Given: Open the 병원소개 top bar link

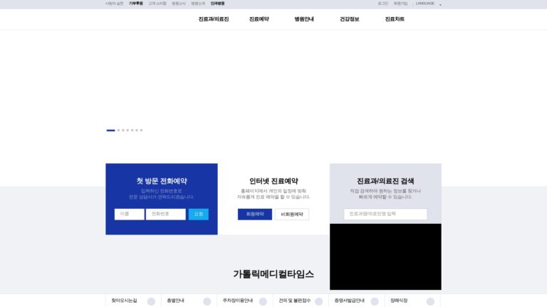Looking at the screenshot, I should pyautogui.click(x=198, y=4).
